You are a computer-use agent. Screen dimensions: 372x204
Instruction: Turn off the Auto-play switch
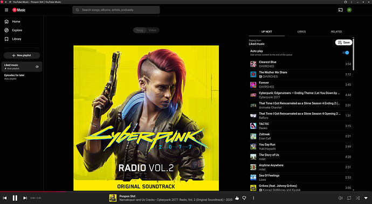tap(346, 53)
